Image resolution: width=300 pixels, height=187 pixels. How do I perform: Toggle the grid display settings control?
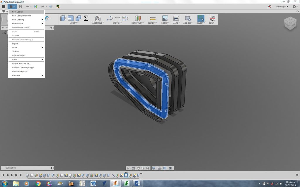pyautogui.click(x=160, y=168)
